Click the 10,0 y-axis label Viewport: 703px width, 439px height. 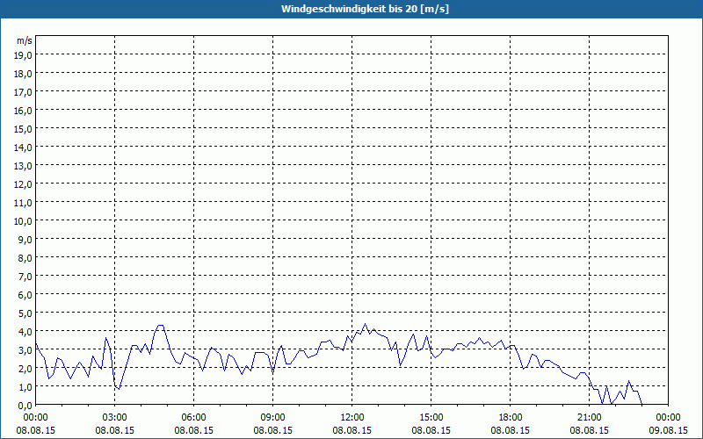(25, 221)
